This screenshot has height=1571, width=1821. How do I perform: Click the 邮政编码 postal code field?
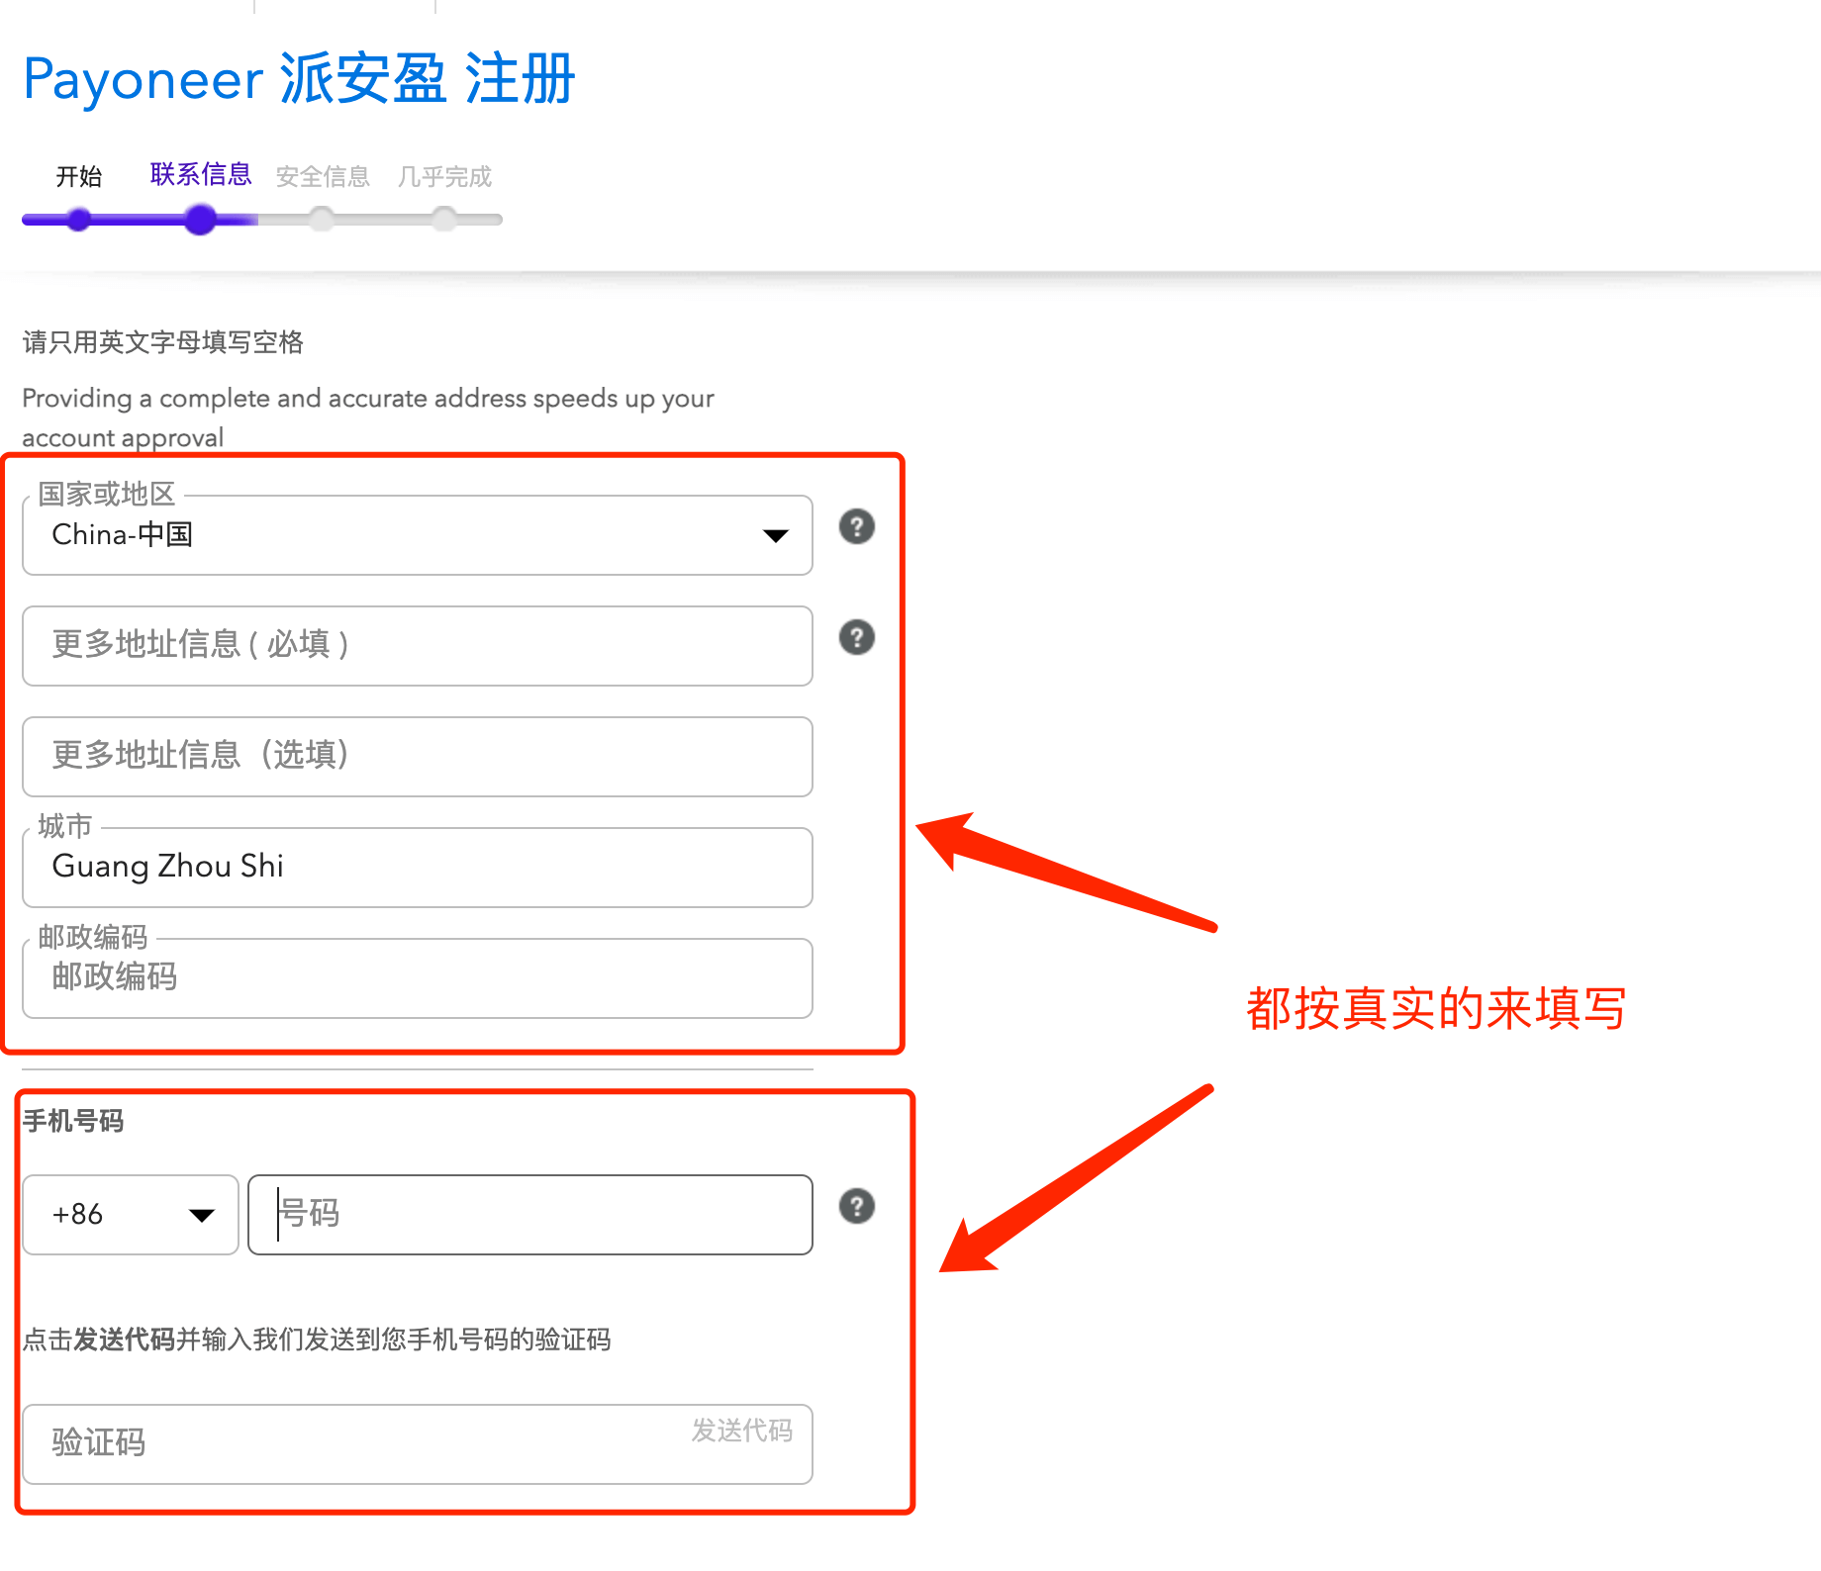click(x=418, y=978)
